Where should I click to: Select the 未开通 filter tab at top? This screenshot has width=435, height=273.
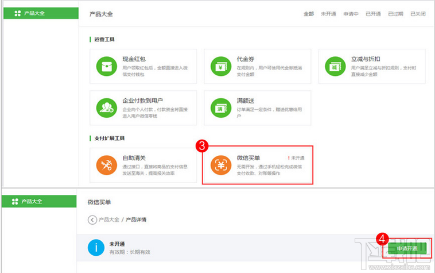click(328, 14)
